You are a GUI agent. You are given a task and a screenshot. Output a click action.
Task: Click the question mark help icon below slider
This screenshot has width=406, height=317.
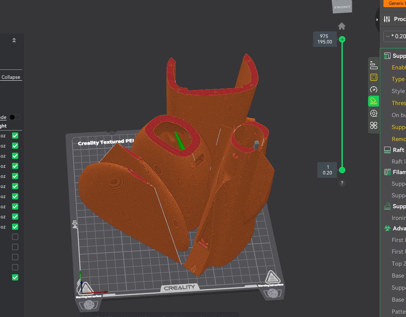click(x=342, y=183)
